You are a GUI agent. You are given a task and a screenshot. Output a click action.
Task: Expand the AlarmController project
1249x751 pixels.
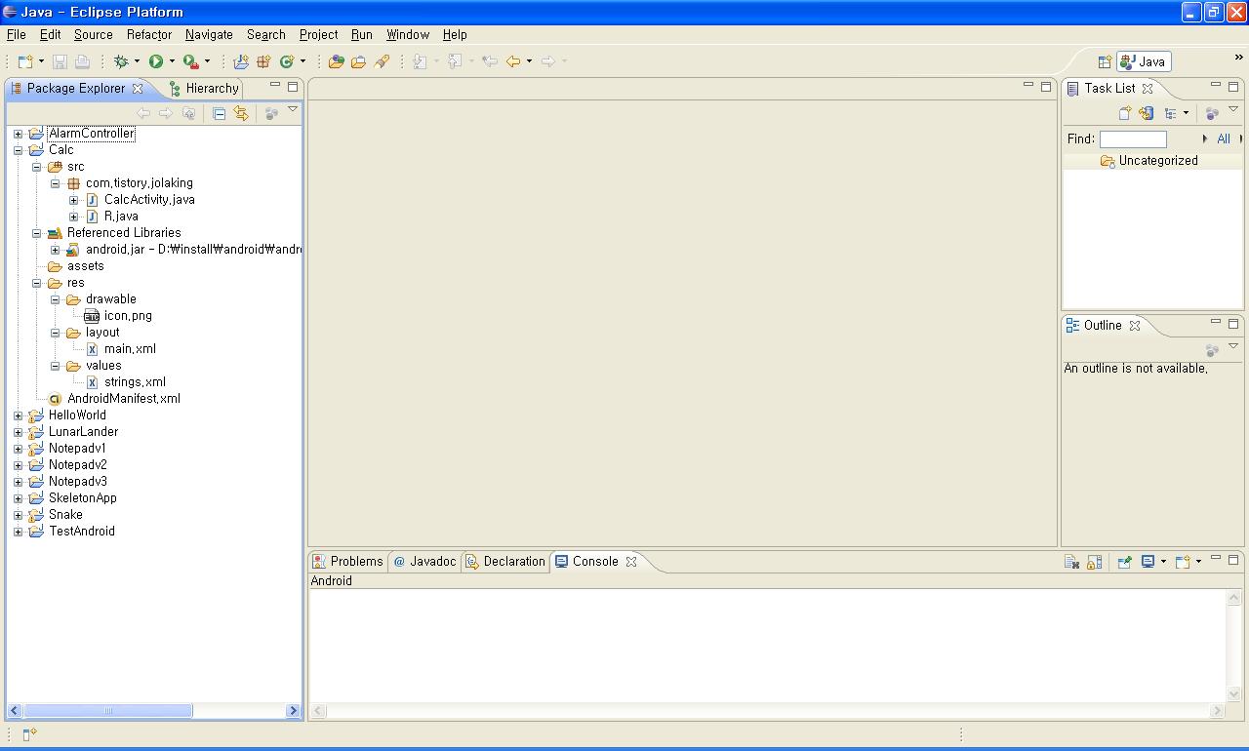[x=18, y=134]
